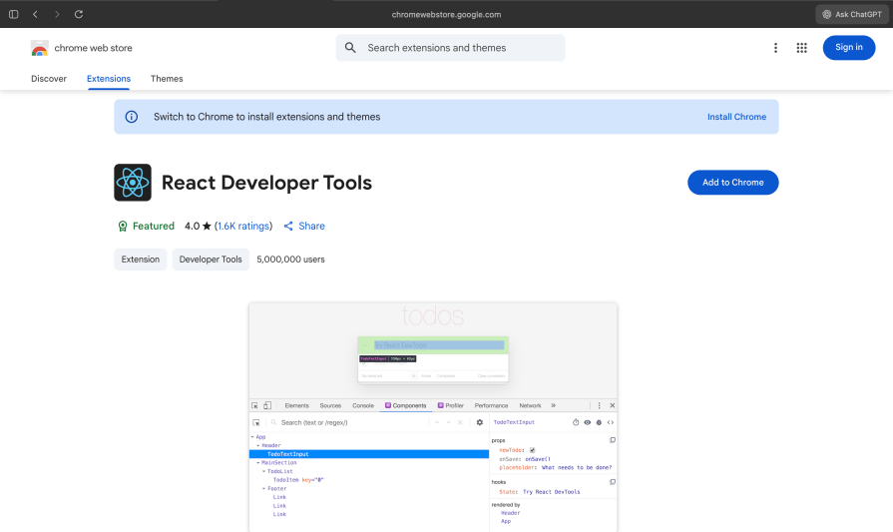This screenshot has width=893, height=532.
Task: Click the suspend stopwatch icon
Action: coord(576,422)
